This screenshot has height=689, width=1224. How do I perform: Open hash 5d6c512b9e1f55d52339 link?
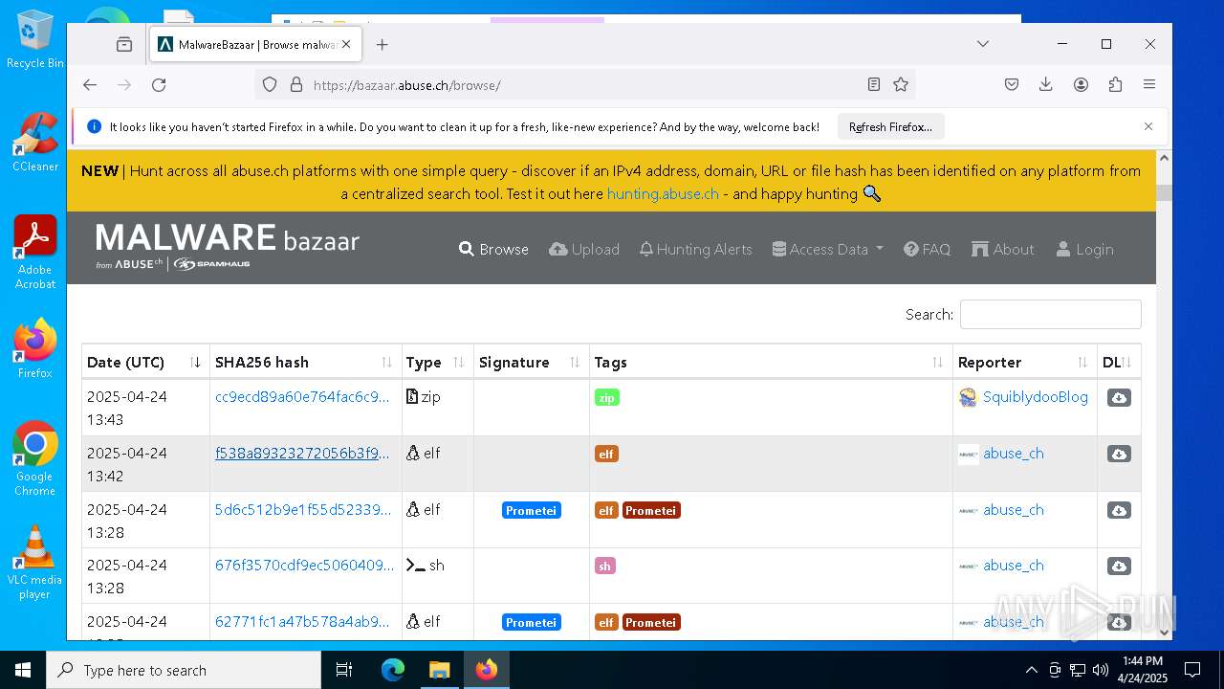pos(303,509)
